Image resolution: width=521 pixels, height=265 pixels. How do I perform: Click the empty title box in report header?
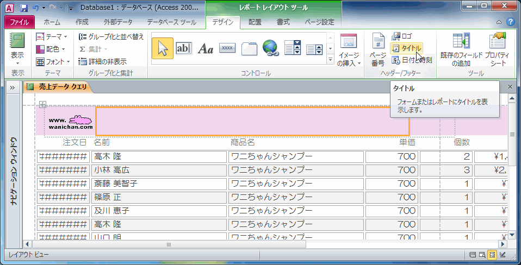(252, 122)
